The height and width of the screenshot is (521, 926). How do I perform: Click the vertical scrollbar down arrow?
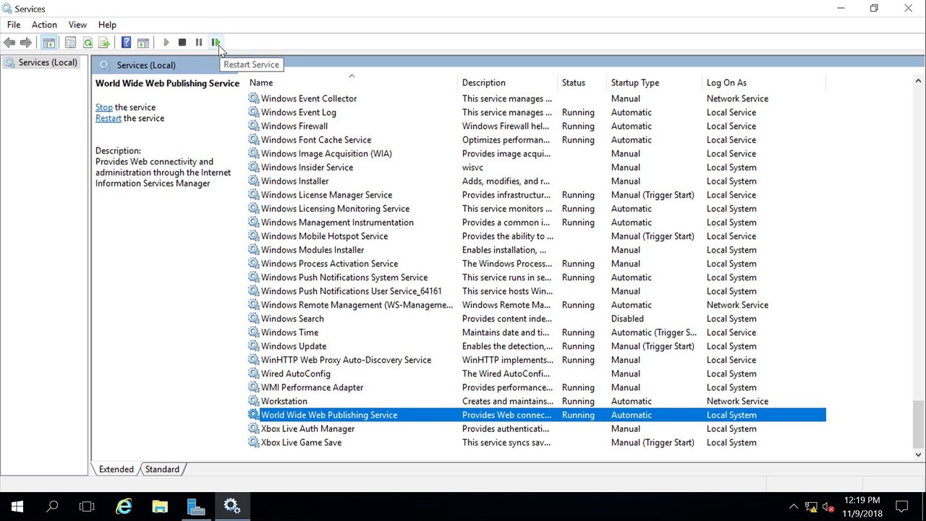(x=919, y=454)
